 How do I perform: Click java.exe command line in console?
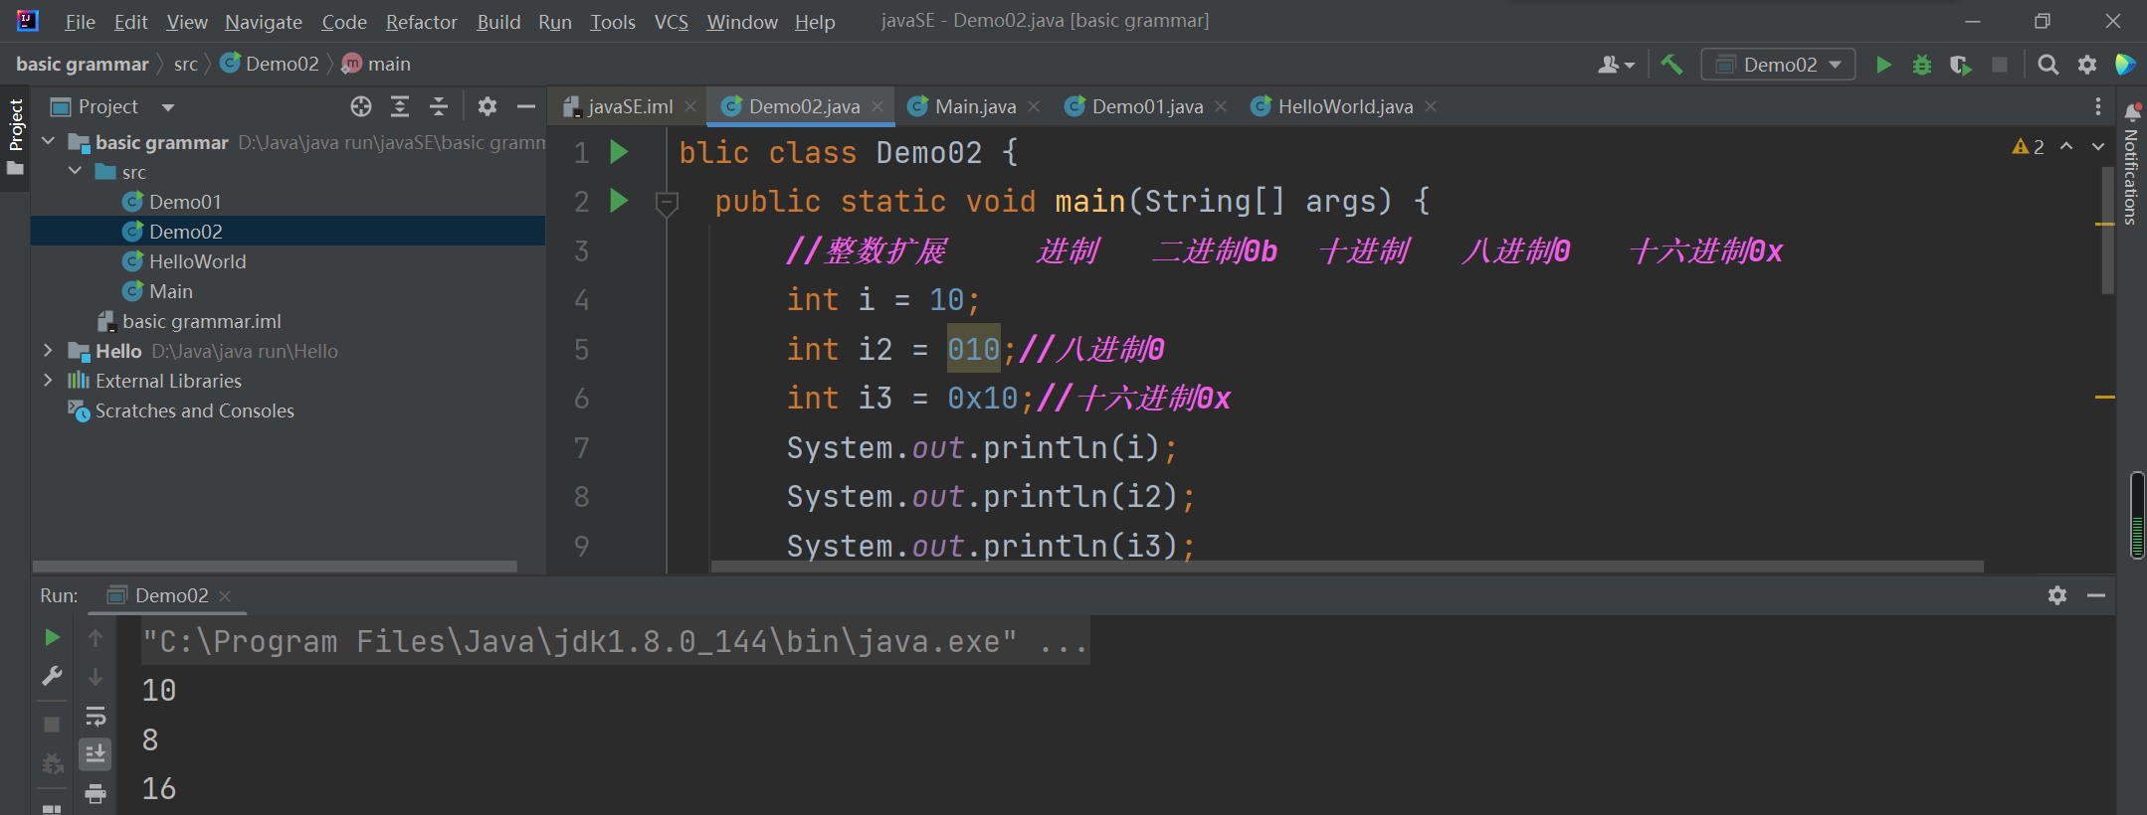point(615,641)
